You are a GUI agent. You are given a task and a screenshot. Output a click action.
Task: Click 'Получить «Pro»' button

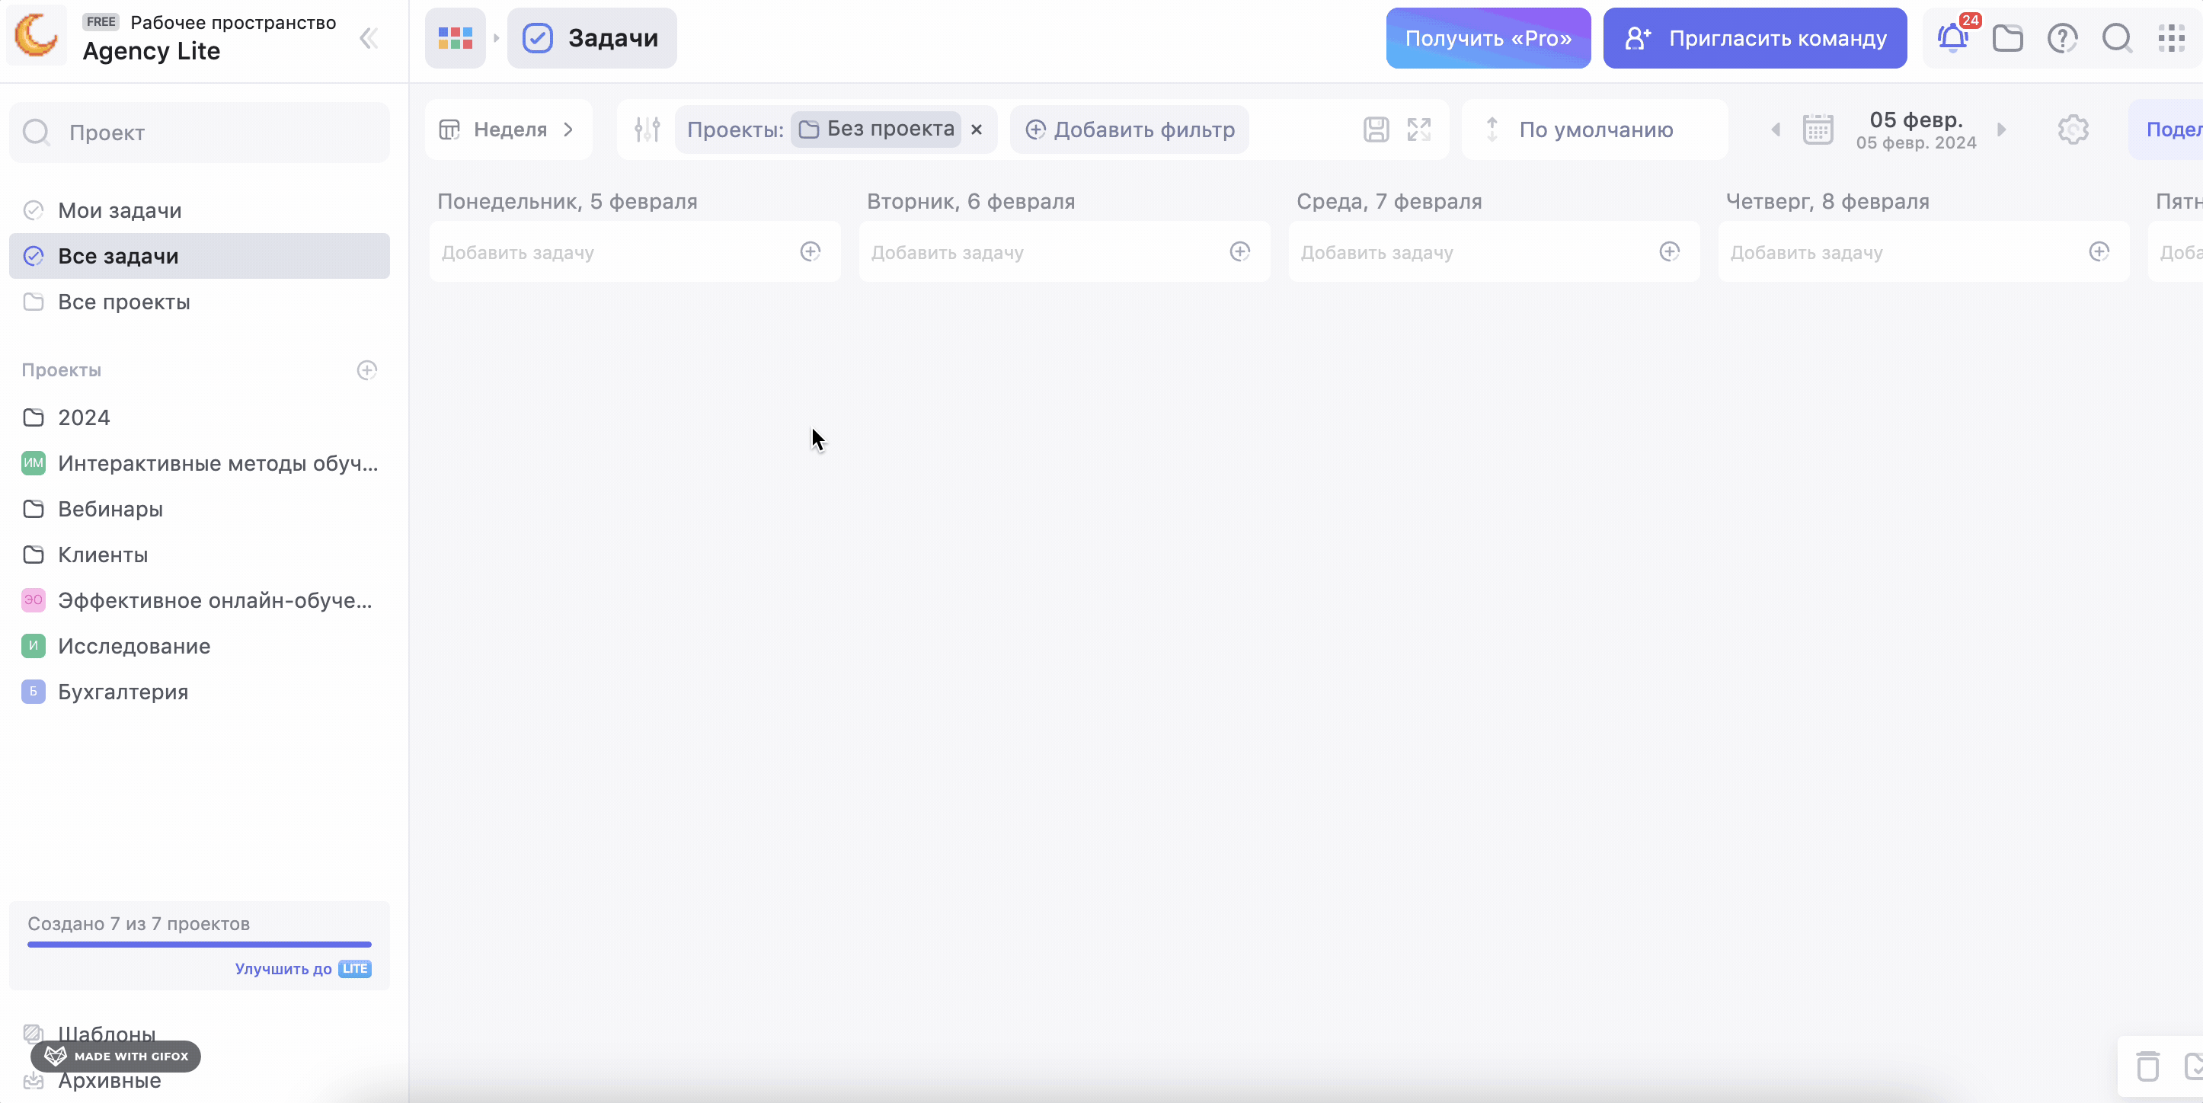tap(1488, 39)
